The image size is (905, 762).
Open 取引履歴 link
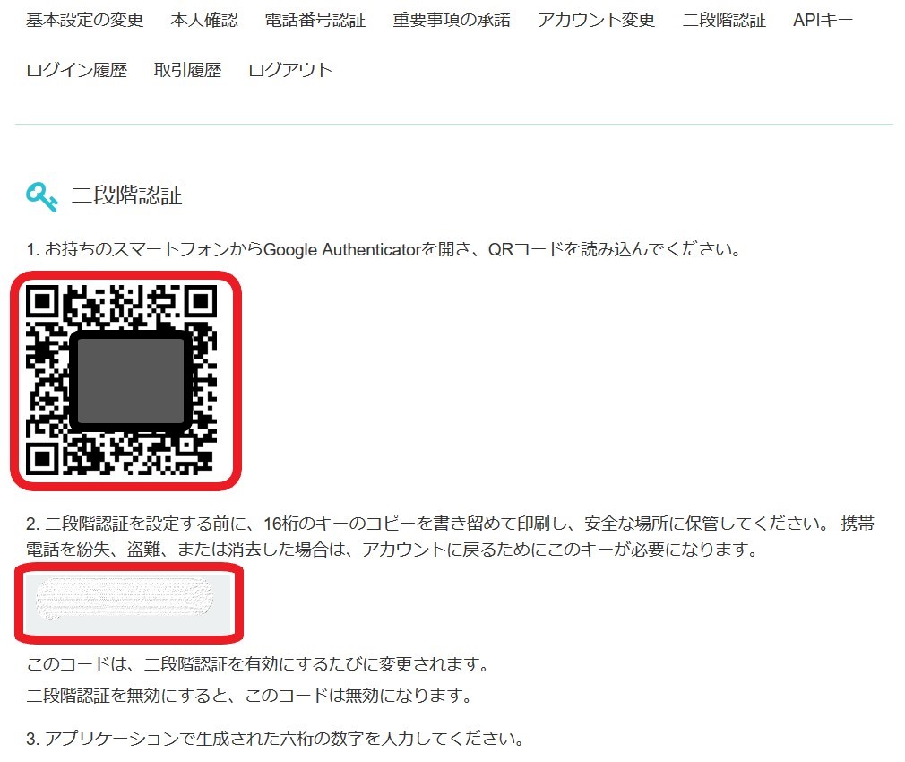coord(187,70)
